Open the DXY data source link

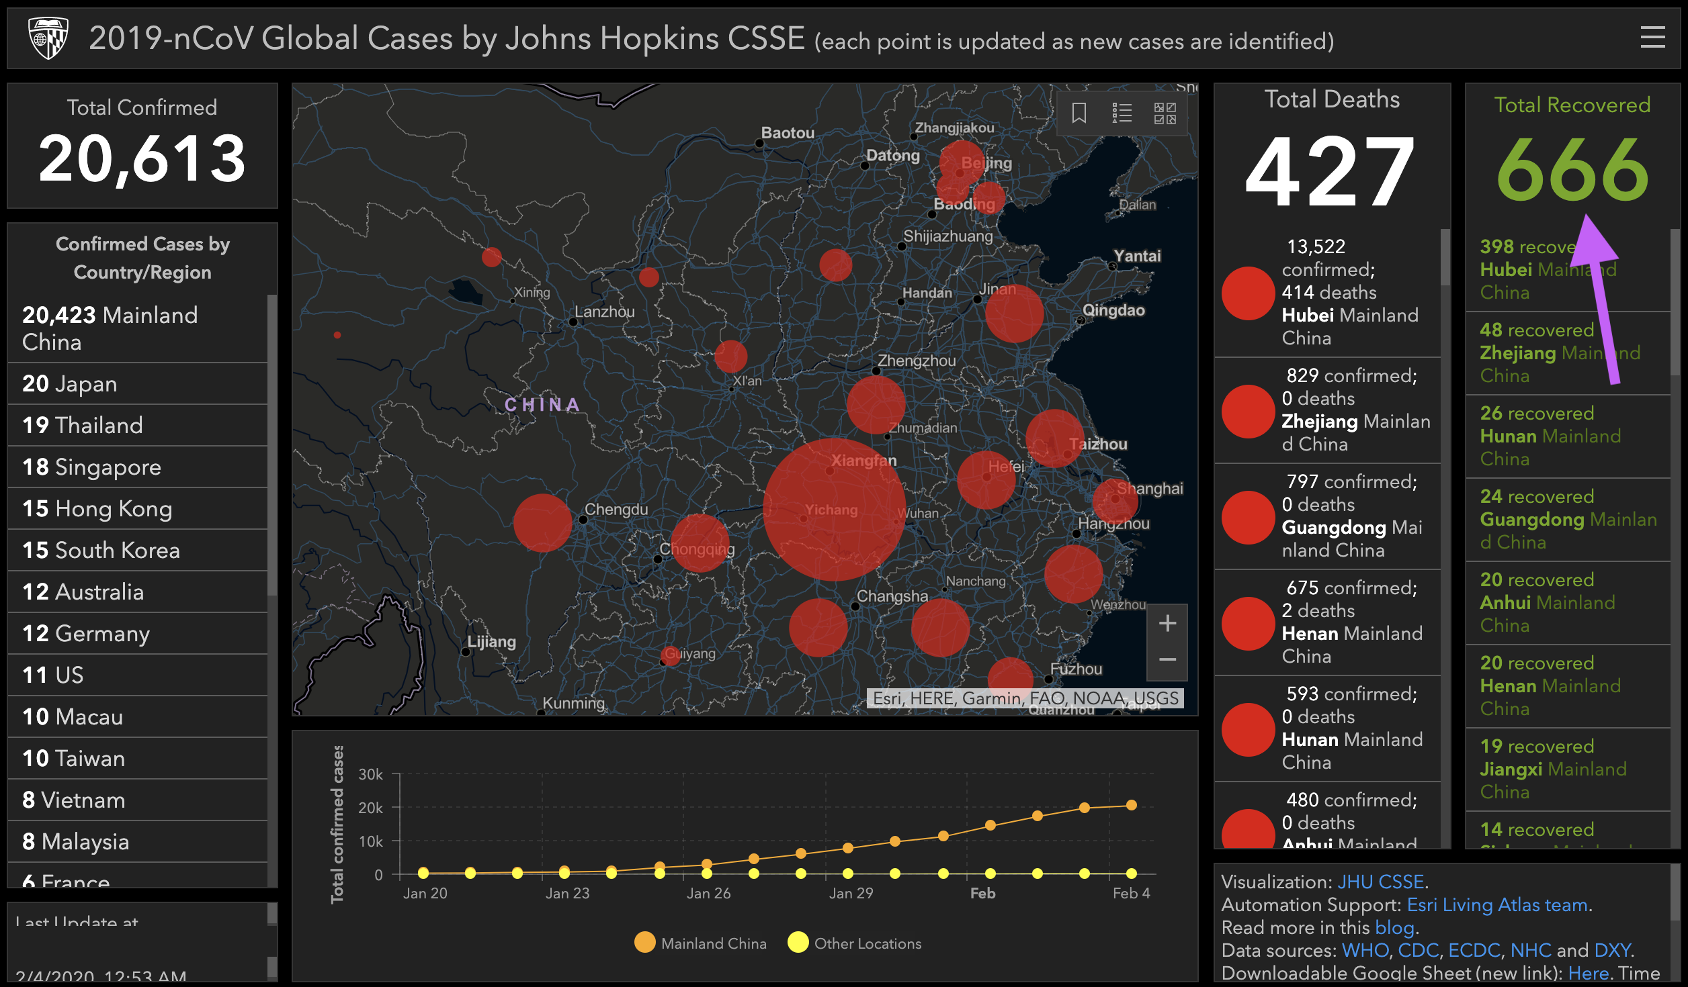pyautogui.click(x=1612, y=950)
